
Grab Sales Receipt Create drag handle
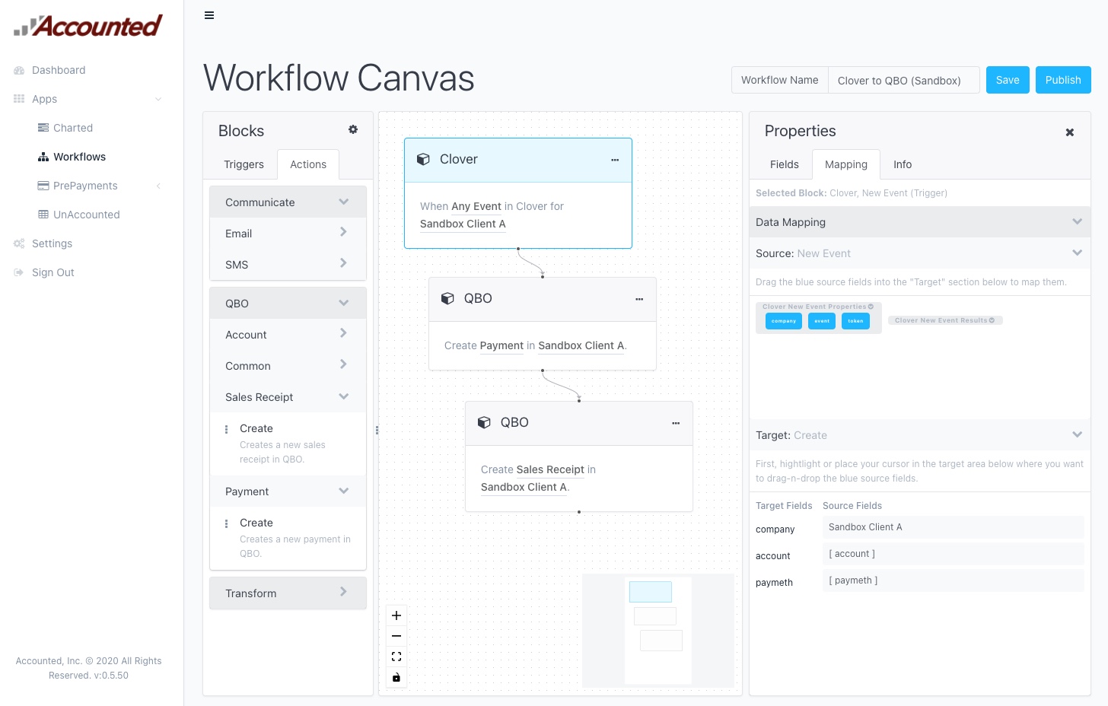226,429
